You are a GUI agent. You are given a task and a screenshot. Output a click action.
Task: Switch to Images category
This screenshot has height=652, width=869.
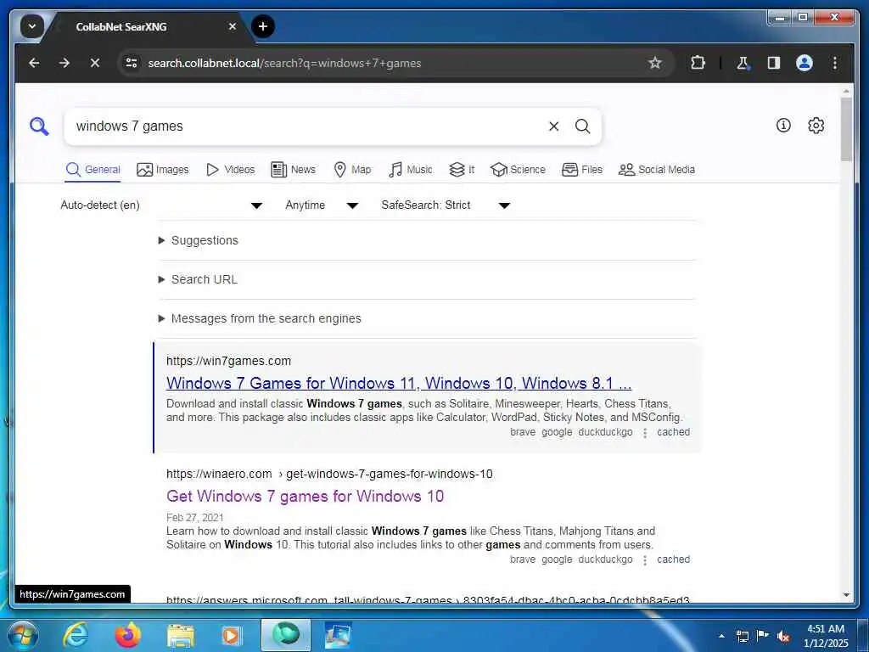pos(162,170)
